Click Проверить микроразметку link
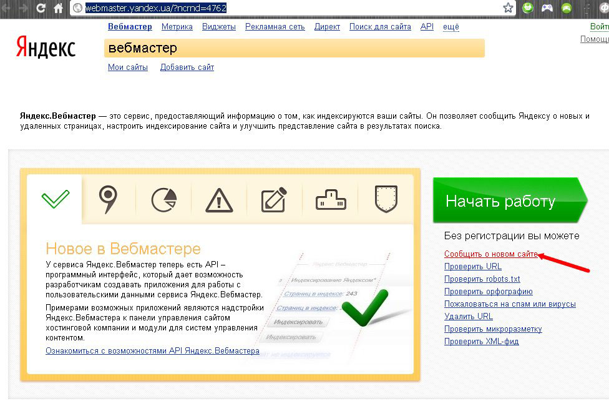This screenshot has height=411, width=609. pos(493,329)
